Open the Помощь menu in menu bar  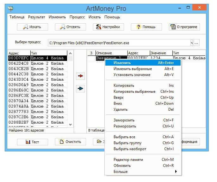click(112, 17)
